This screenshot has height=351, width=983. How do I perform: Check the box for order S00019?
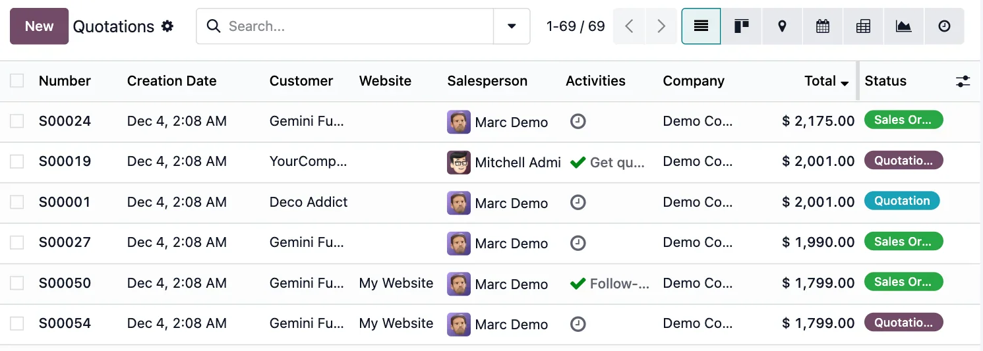[x=17, y=161]
